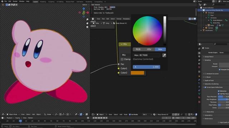Image resolution: width=229 pixels, height=128 pixels.
Task: Click the color picker value brightness bar
Action: tap(165, 31)
